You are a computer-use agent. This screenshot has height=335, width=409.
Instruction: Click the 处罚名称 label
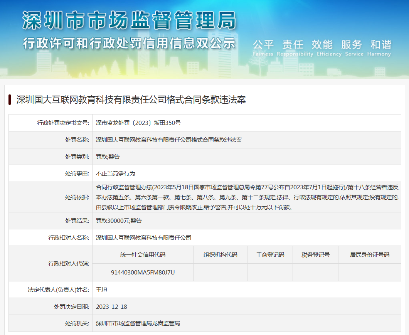[77, 140]
